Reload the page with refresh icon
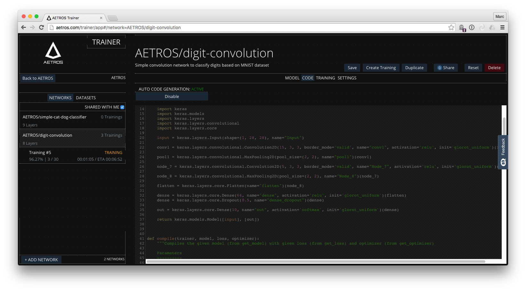The height and width of the screenshot is (291, 526). 41,28
